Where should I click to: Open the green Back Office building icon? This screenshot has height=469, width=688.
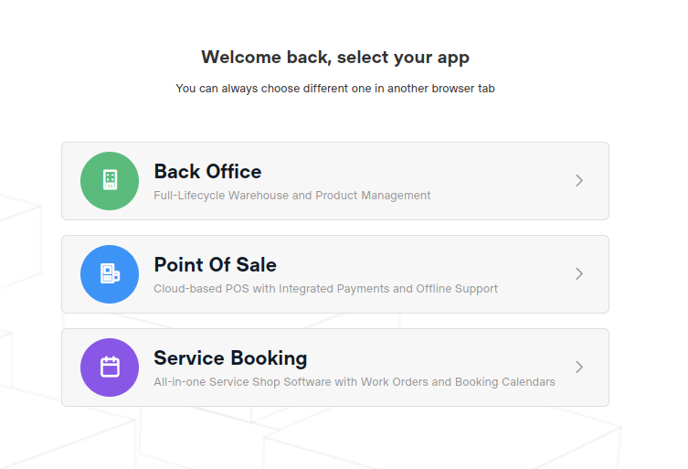coord(110,181)
